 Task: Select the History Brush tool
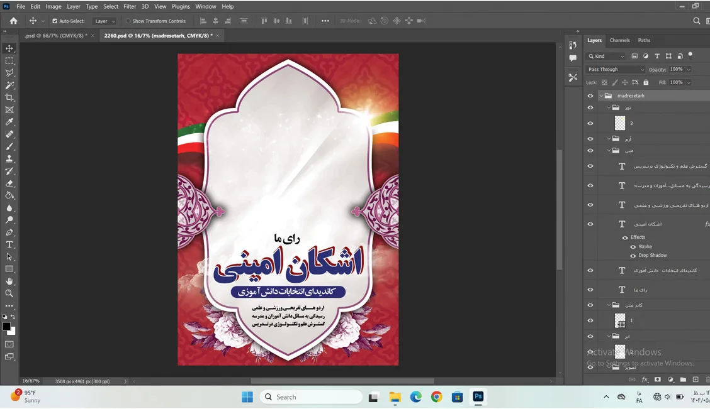click(9, 171)
